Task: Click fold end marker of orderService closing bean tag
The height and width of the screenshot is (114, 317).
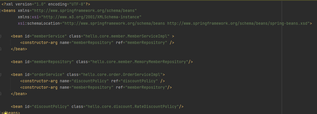Action: click(x=1, y=94)
